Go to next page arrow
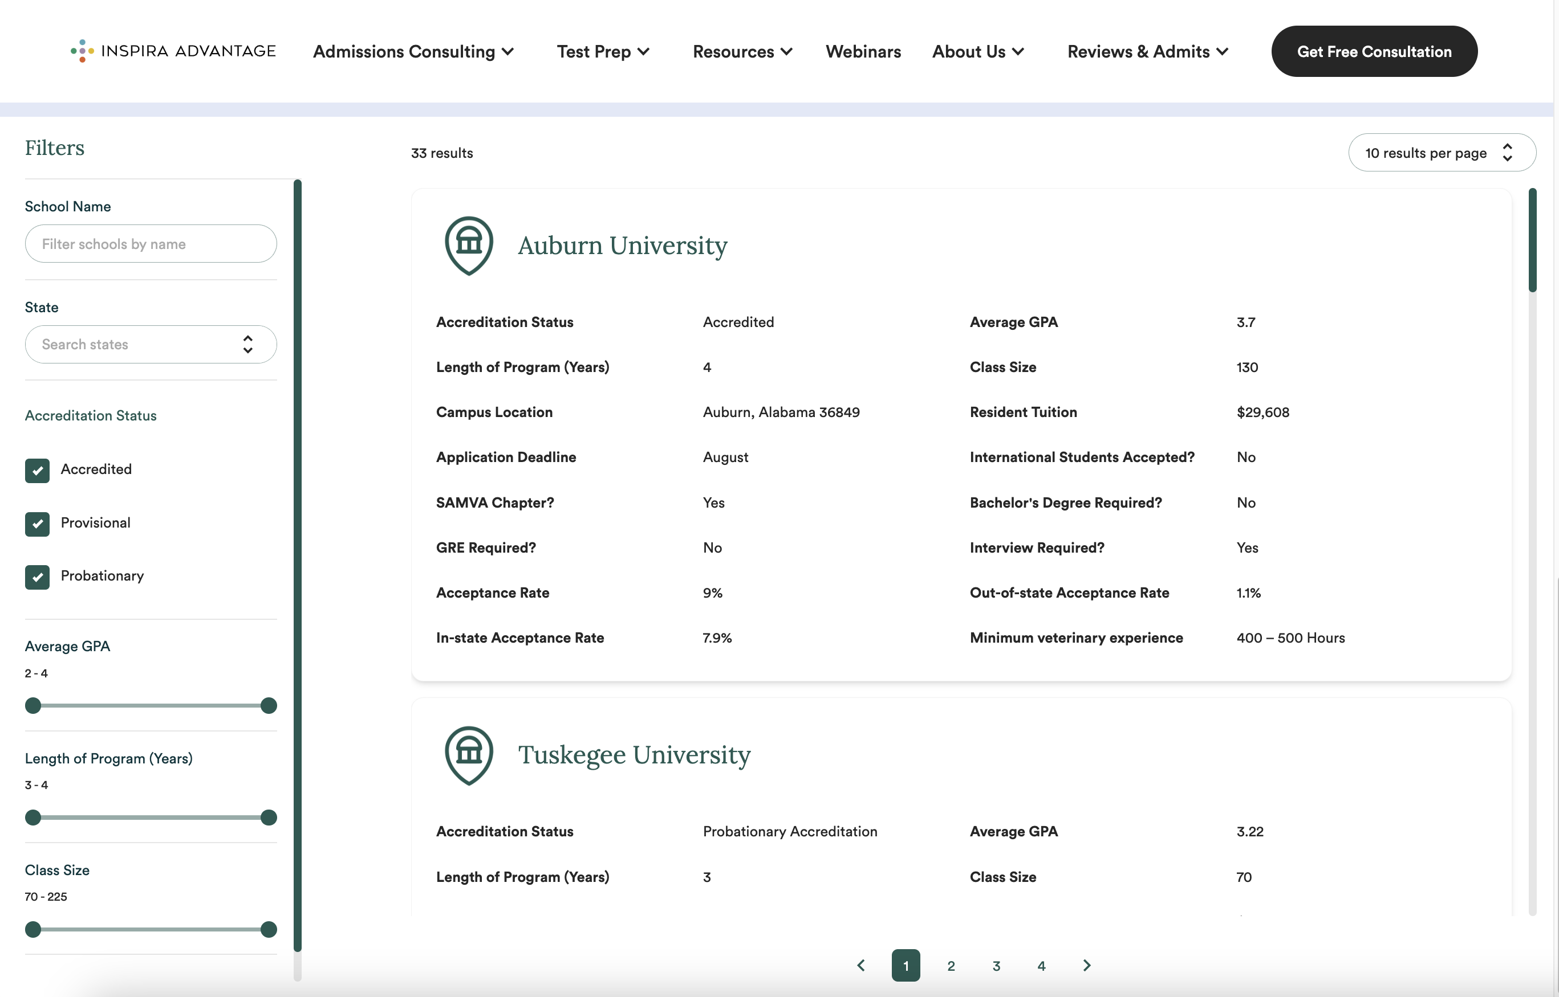 [x=1087, y=965]
